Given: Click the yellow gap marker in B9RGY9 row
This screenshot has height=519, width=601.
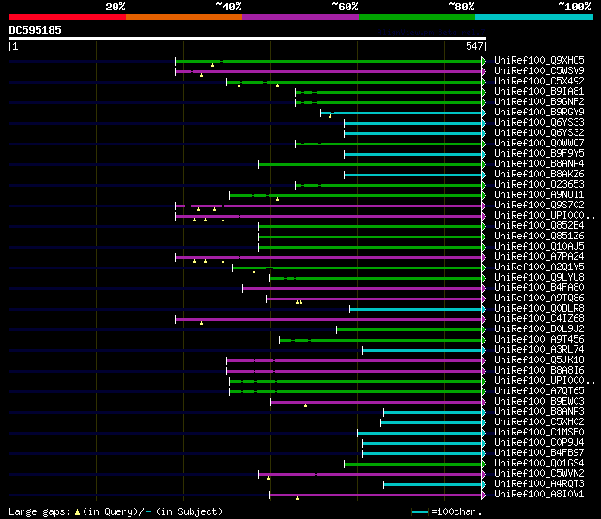Looking at the screenshot, I should tap(330, 116).
